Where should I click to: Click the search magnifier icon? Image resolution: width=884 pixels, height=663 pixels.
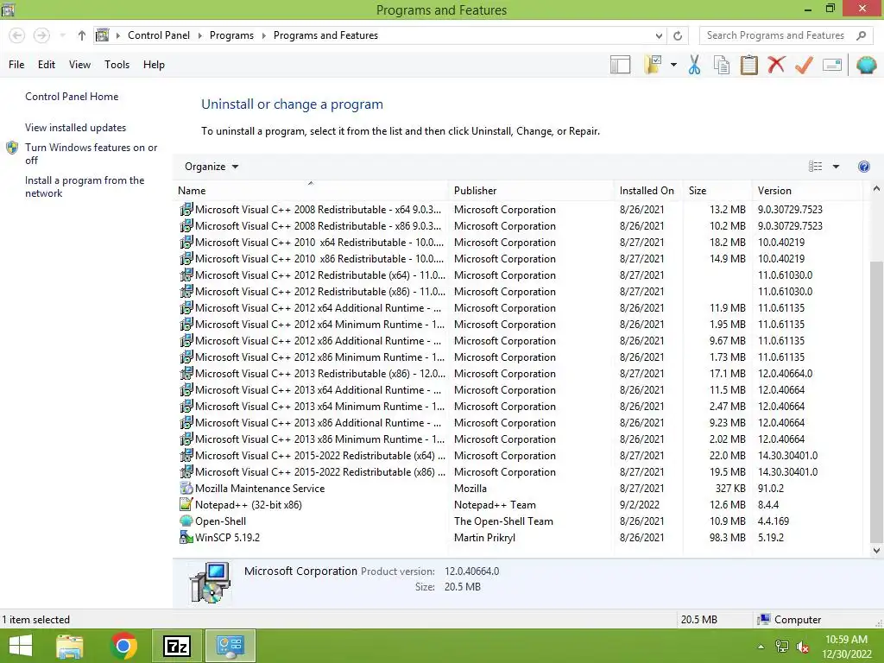(861, 35)
